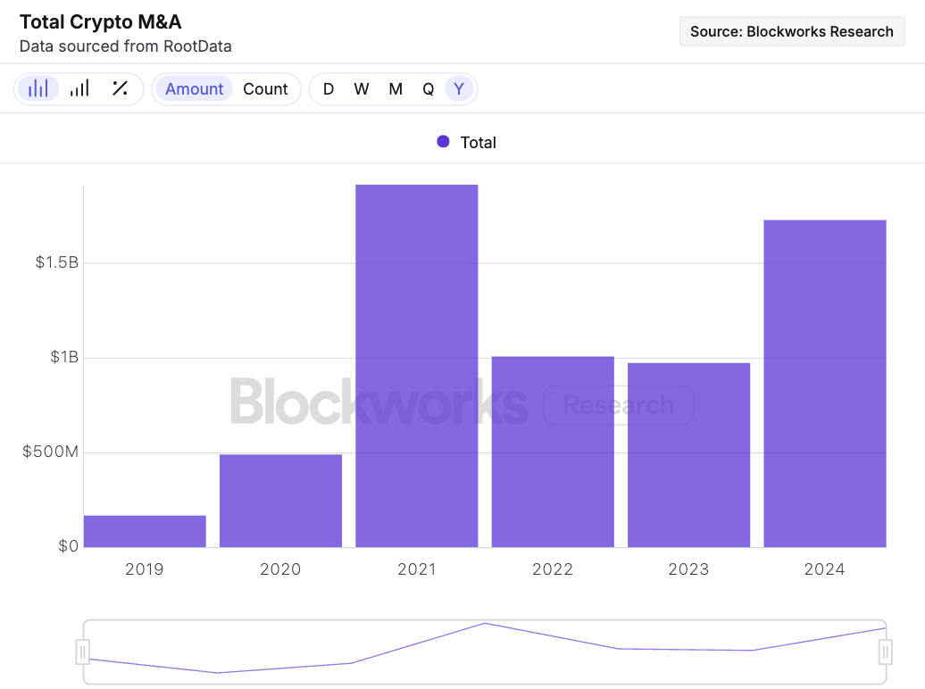Toggle the Total series legend dot
This screenshot has width=925, height=689.
[x=443, y=142]
